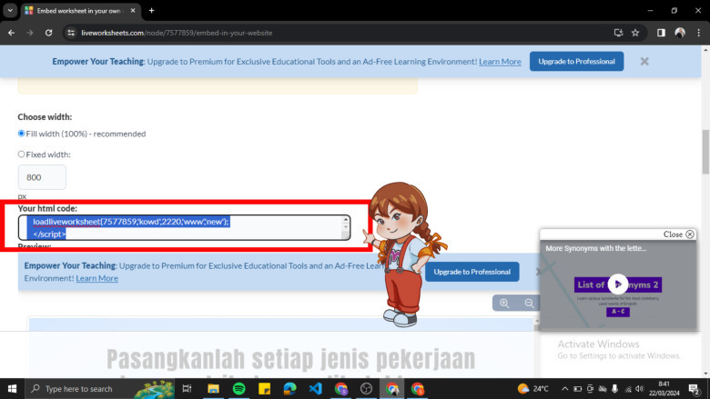Reload the liveworksheets page
The height and width of the screenshot is (399, 710).
[x=48, y=33]
